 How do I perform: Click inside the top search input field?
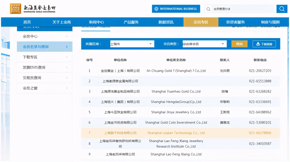tap(242, 9)
